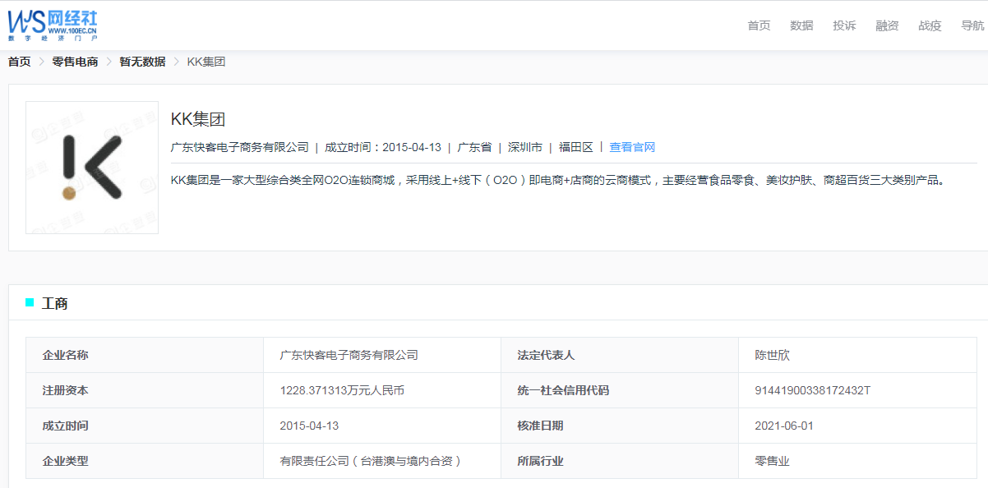Click the 网经社 site logo
Image resolution: width=988 pixels, height=488 pixels.
click(x=53, y=25)
